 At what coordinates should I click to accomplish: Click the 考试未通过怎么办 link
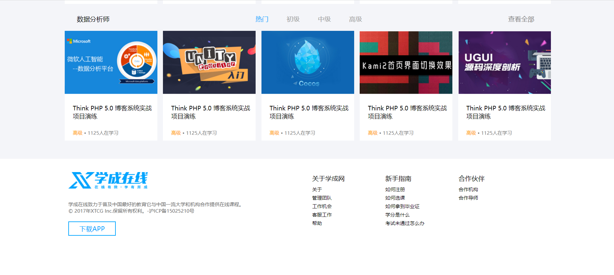[405, 223]
